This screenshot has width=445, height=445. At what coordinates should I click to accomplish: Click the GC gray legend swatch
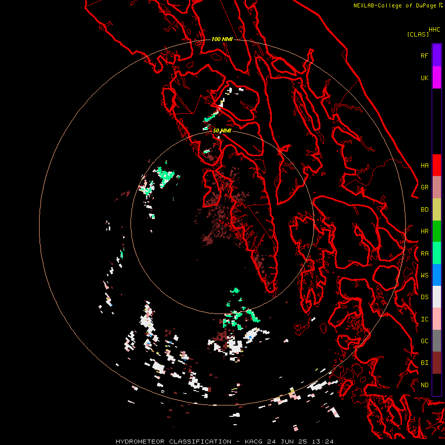click(437, 341)
